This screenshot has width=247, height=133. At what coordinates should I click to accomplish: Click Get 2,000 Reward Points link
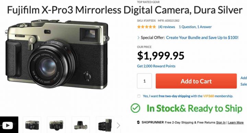coord(156,66)
